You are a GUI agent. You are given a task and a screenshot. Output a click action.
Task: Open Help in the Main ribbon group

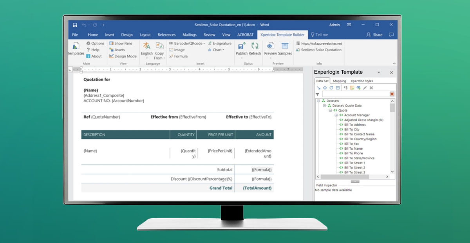point(93,50)
